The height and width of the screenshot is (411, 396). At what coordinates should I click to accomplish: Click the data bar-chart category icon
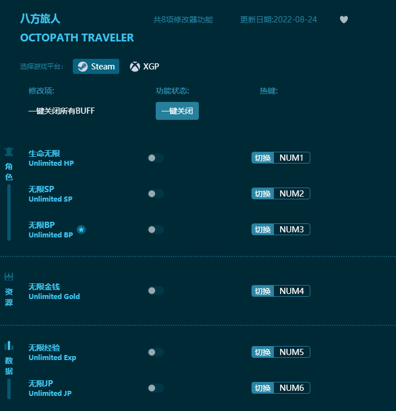[9, 345]
